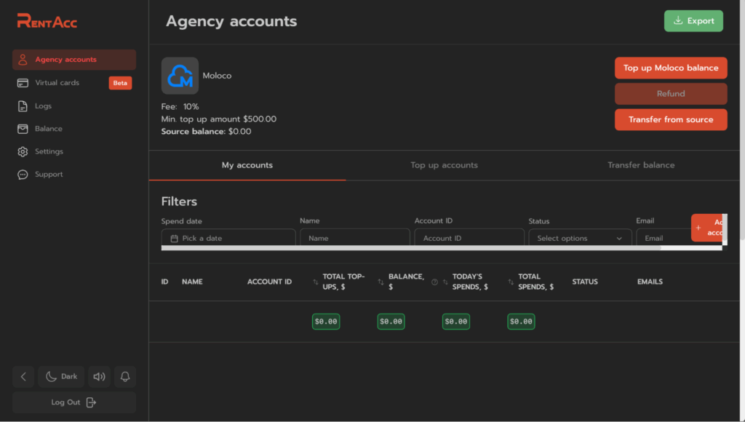Click the info icon next to Balance
Image resolution: width=745 pixels, height=422 pixels.
click(x=434, y=282)
